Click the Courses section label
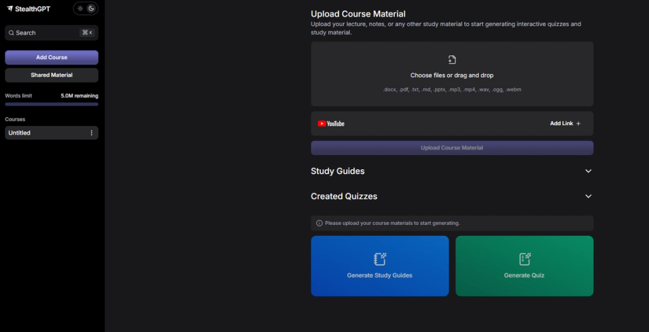649x332 pixels. [15, 119]
